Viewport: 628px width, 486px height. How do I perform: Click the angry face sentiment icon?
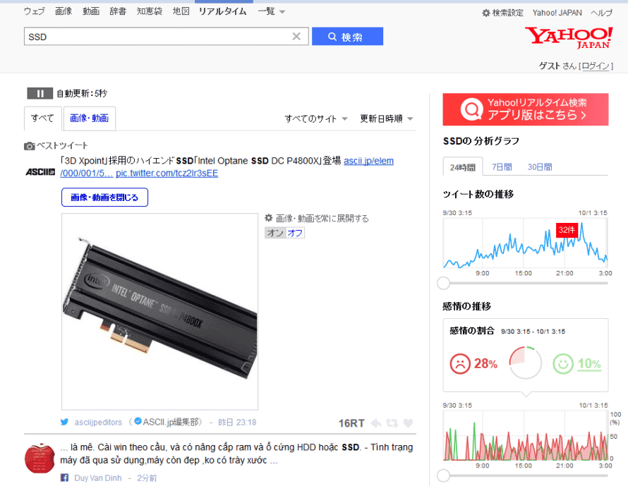pos(460,363)
